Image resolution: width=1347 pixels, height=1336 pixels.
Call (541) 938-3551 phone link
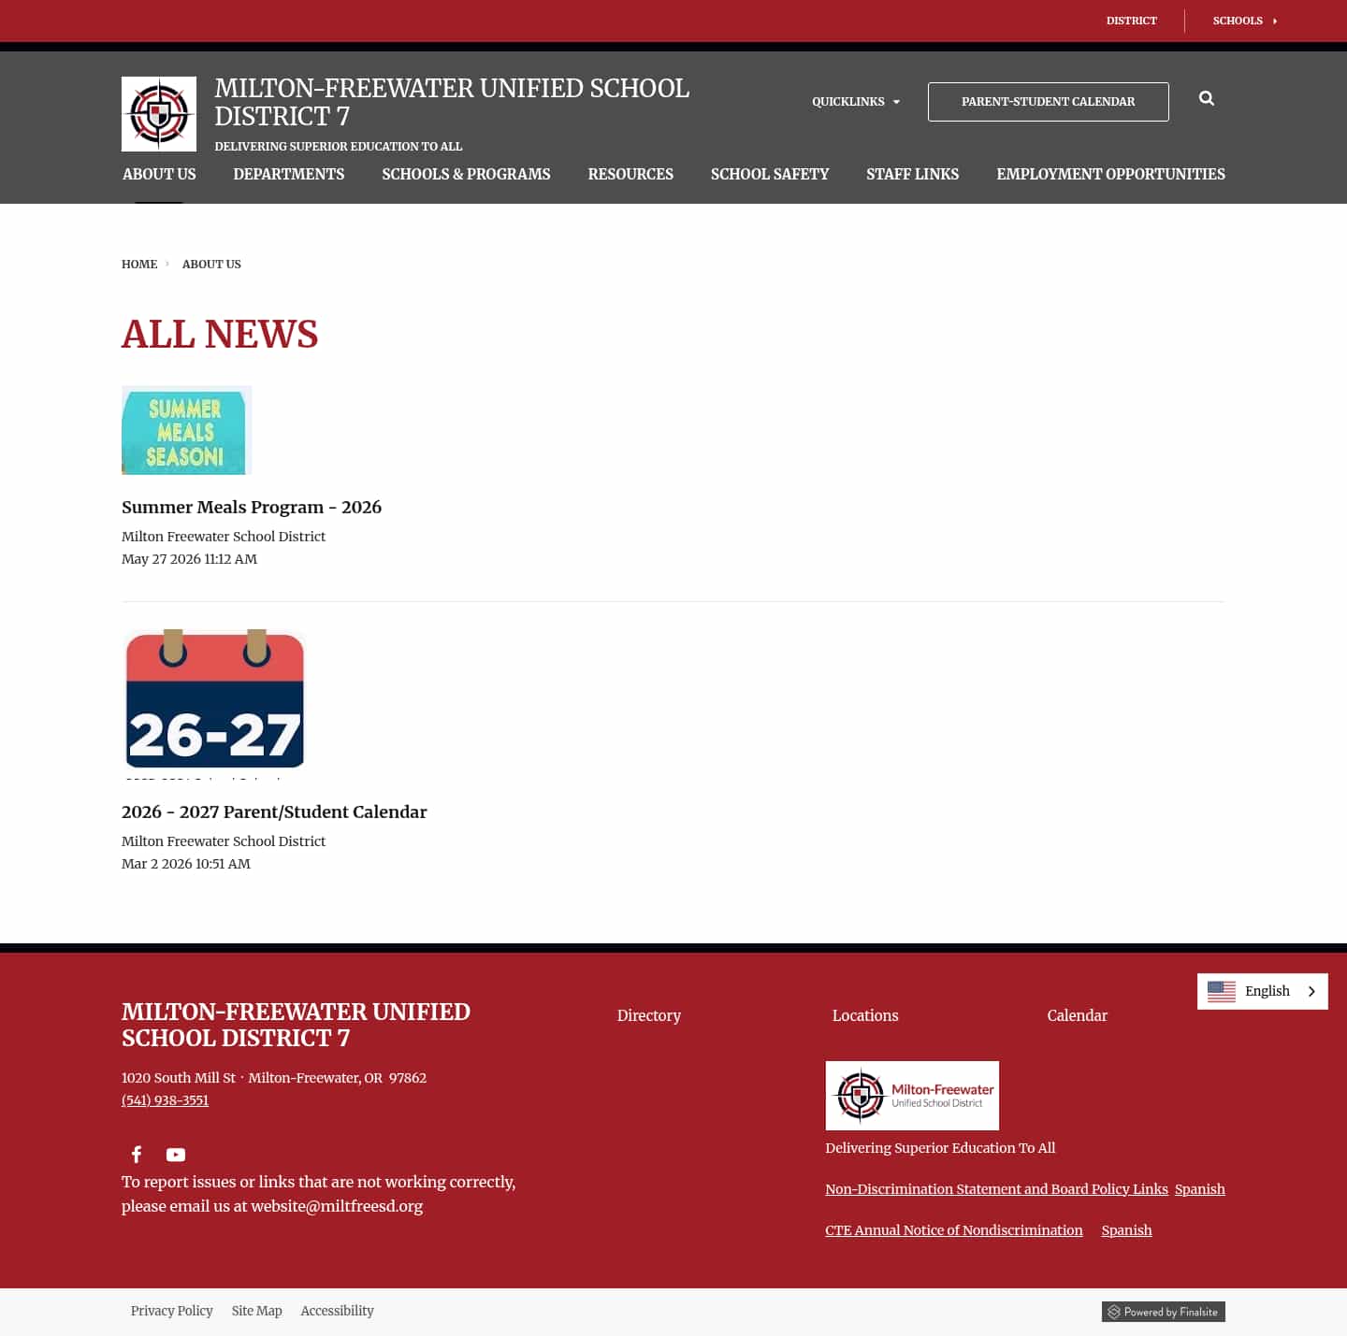[165, 1100]
